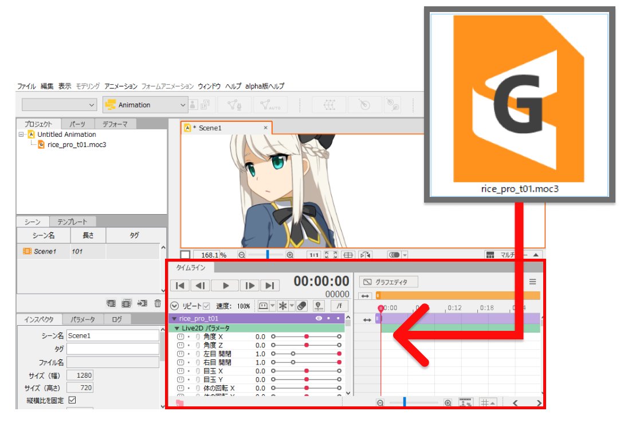The height and width of the screenshot is (427, 620).
Task: Switch to the デフォーマ tab
Action: (x=115, y=124)
